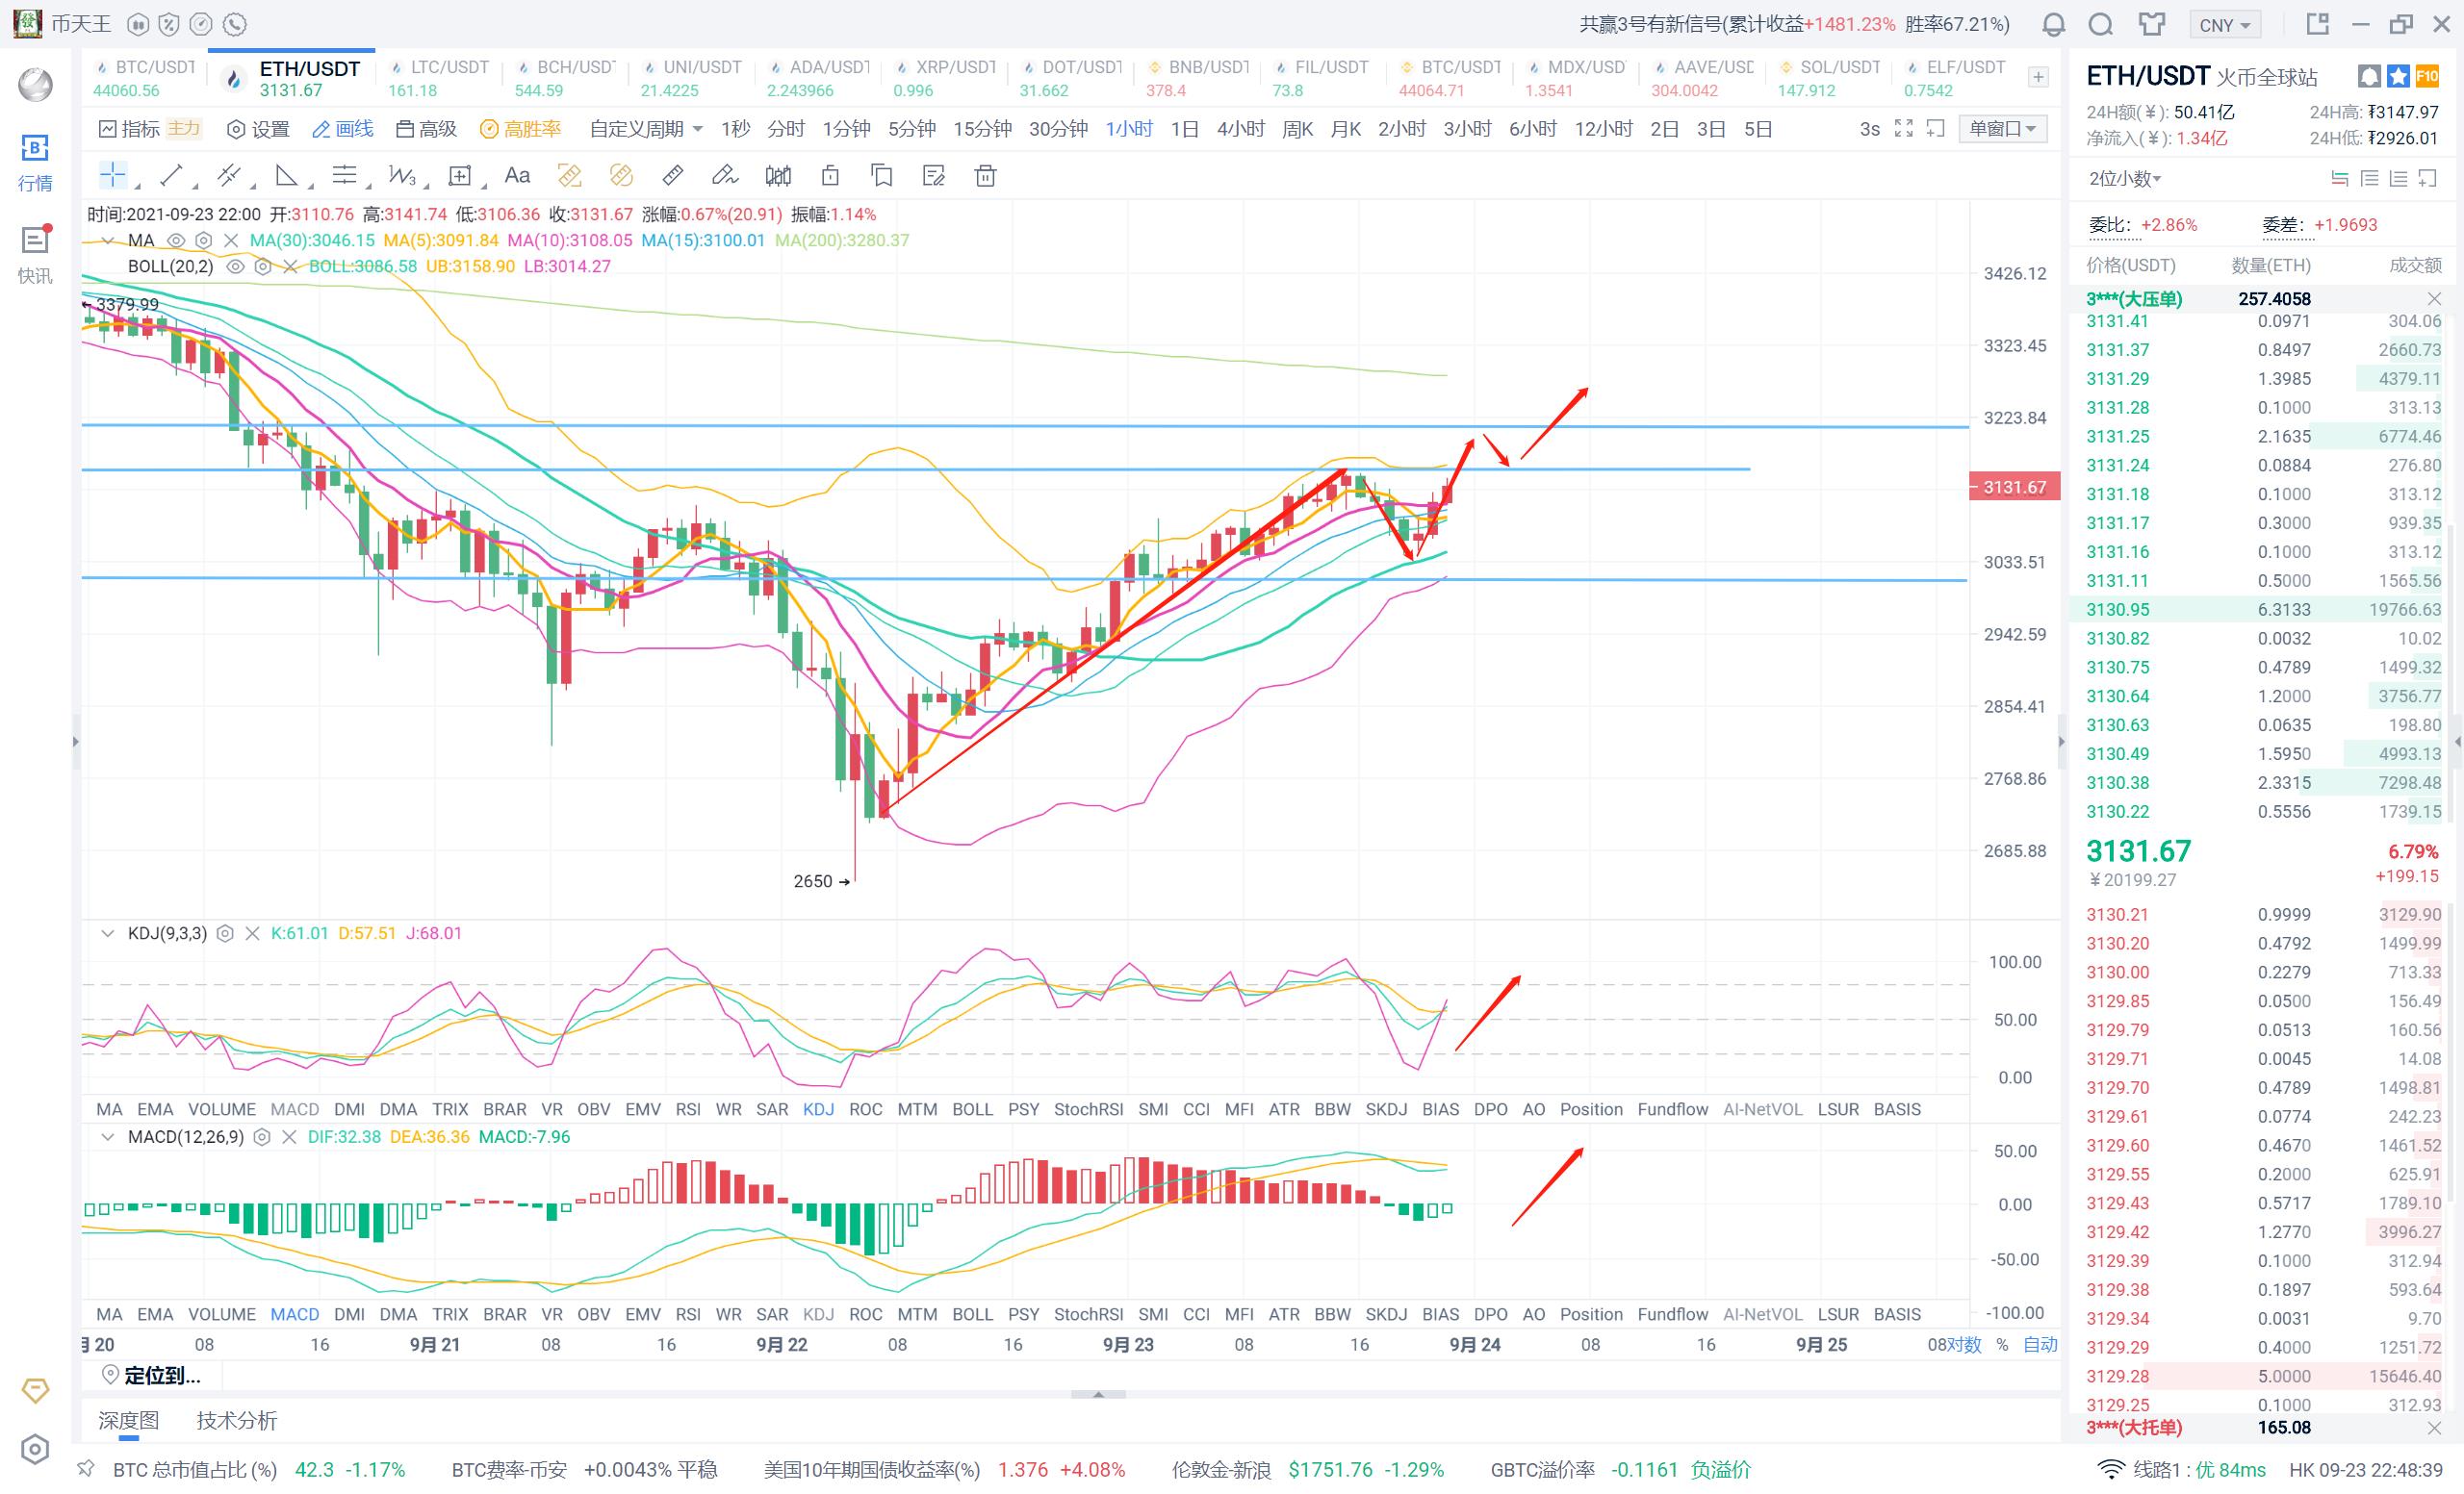2464x1494 pixels.
Task: Open the 技术分析 technical analysis link
Action: coord(236,1420)
